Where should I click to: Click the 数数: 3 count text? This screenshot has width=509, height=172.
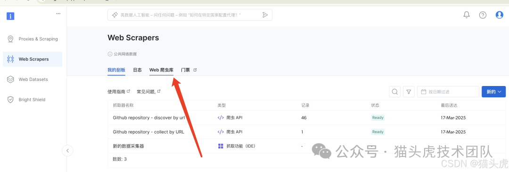tap(119, 159)
